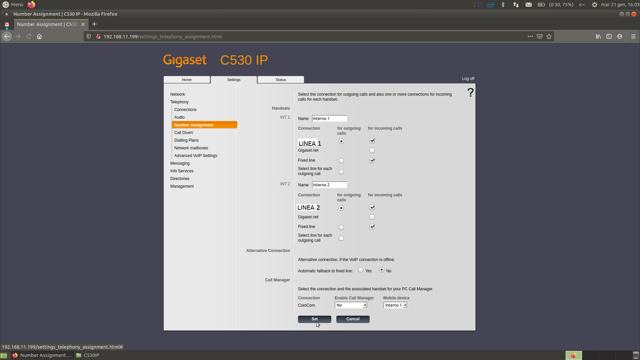Screen dimensions: 640x360
Task: Open Telephony settings section
Action: point(179,102)
